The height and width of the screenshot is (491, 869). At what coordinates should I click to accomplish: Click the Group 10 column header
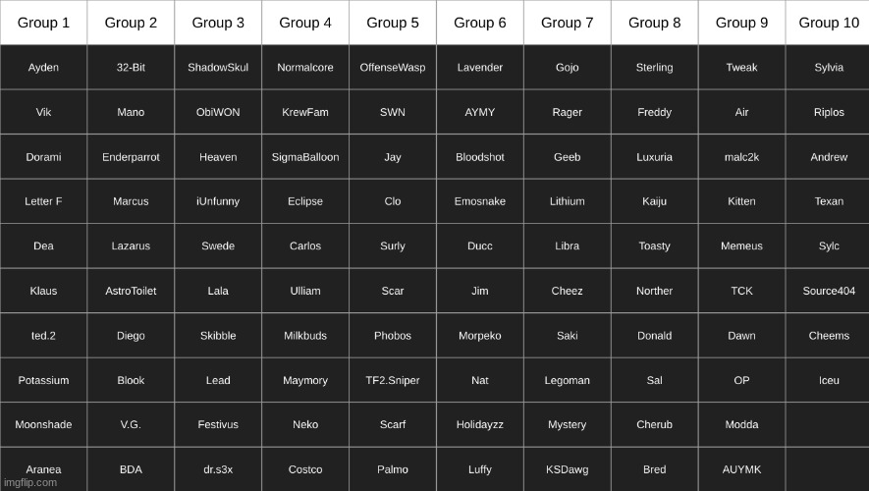click(828, 23)
